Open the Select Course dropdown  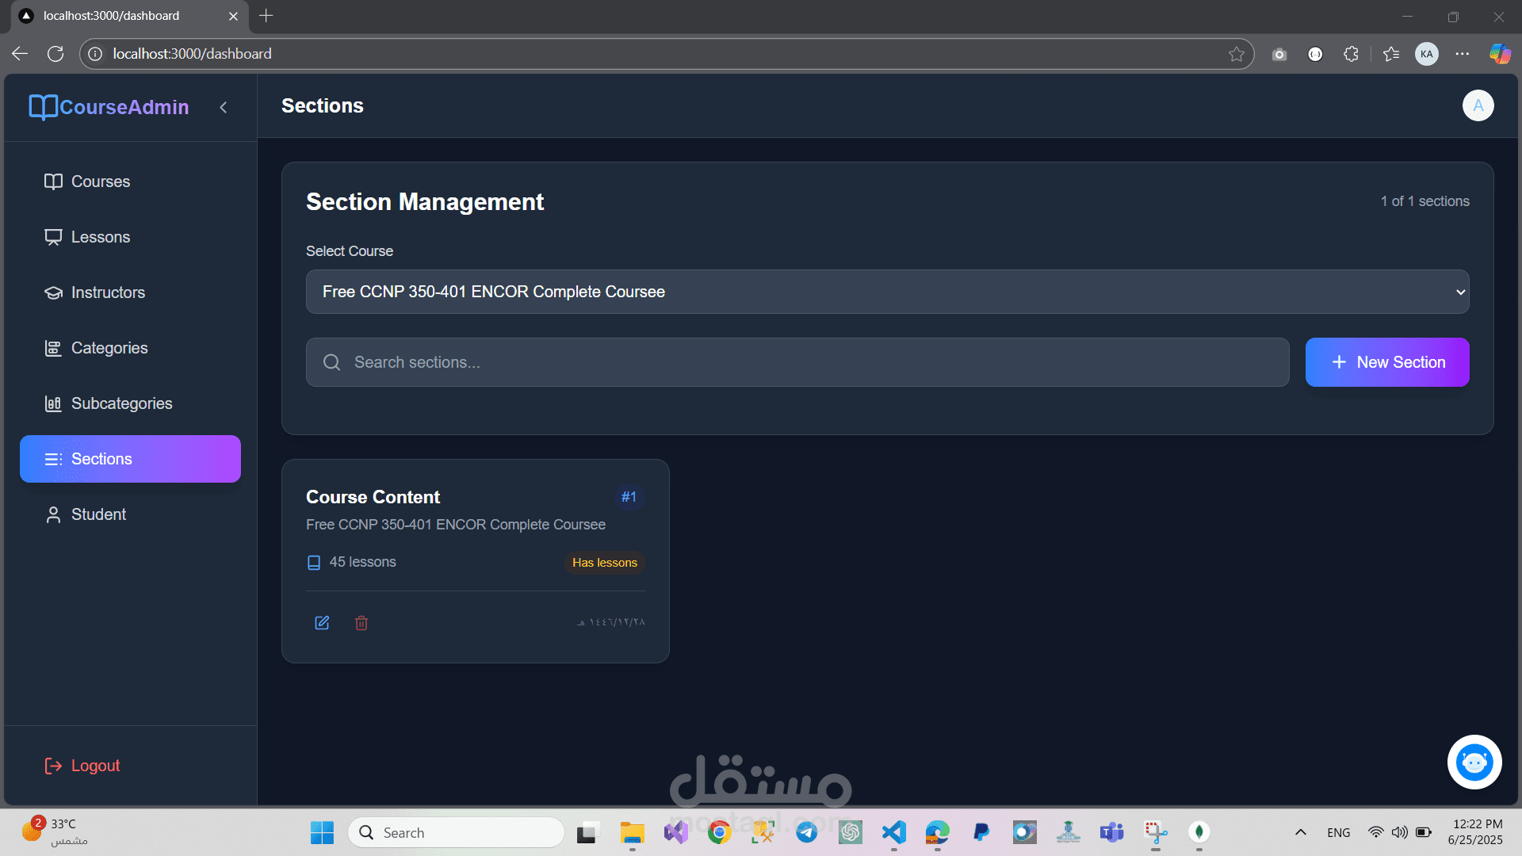887,292
